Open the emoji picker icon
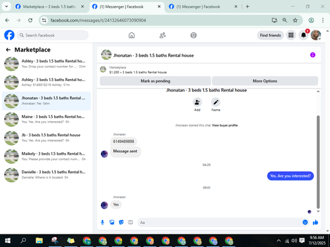Screen dimensions: 330x247 305,222
